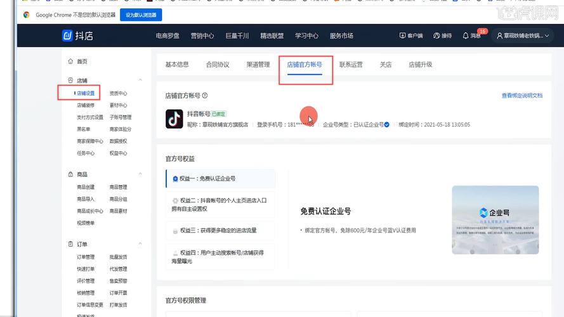Click the help icon beside 店铺官方帐号
564x317 pixels.
(205, 95)
